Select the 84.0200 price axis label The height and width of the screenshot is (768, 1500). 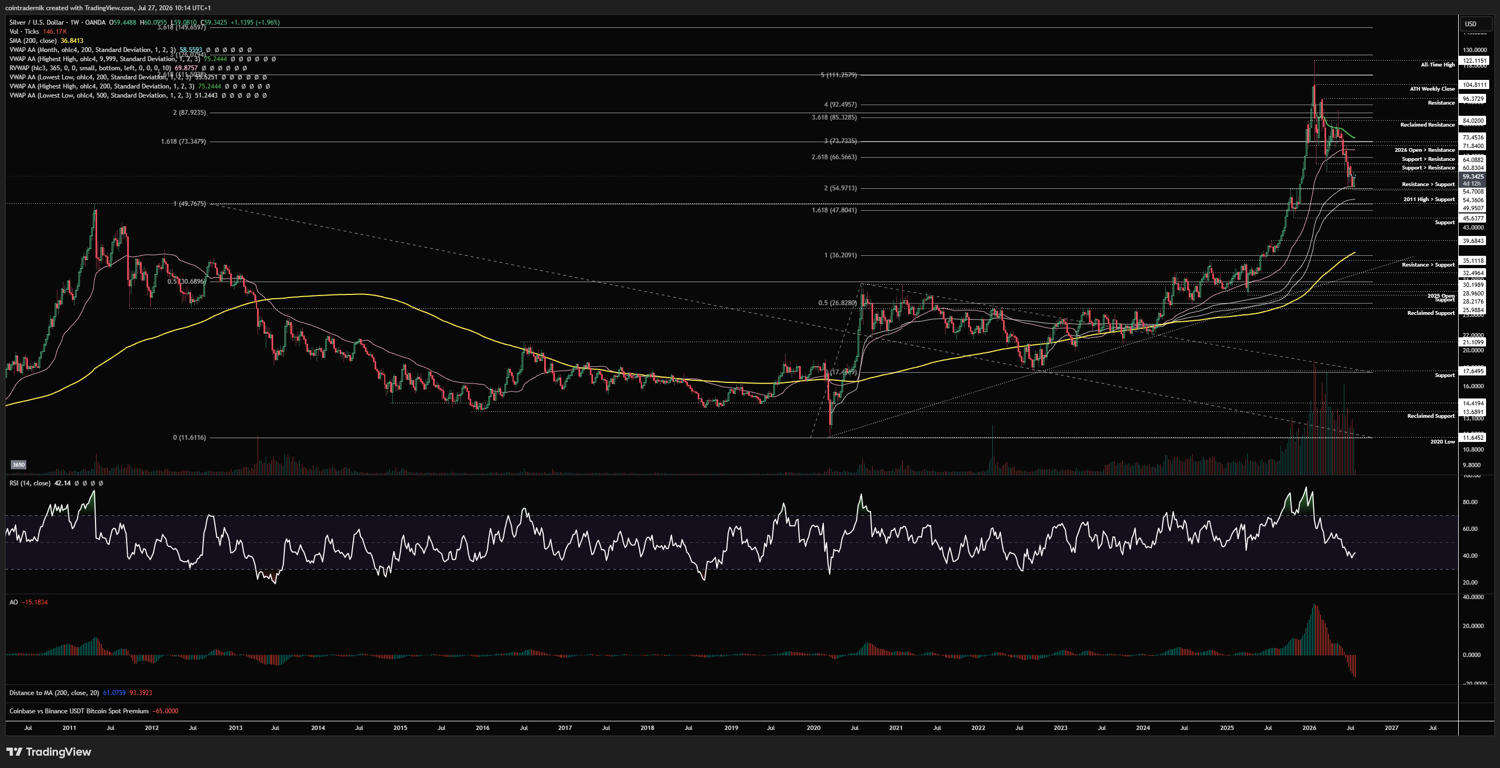click(x=1473, y=121)
